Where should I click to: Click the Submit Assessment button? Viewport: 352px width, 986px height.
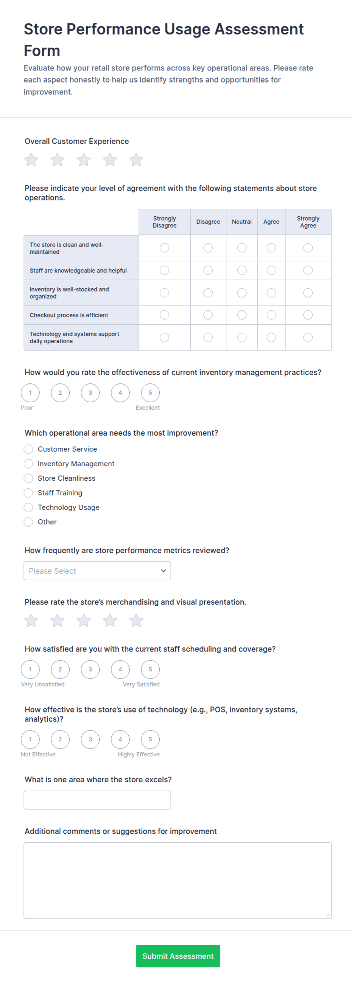point(178,956)
